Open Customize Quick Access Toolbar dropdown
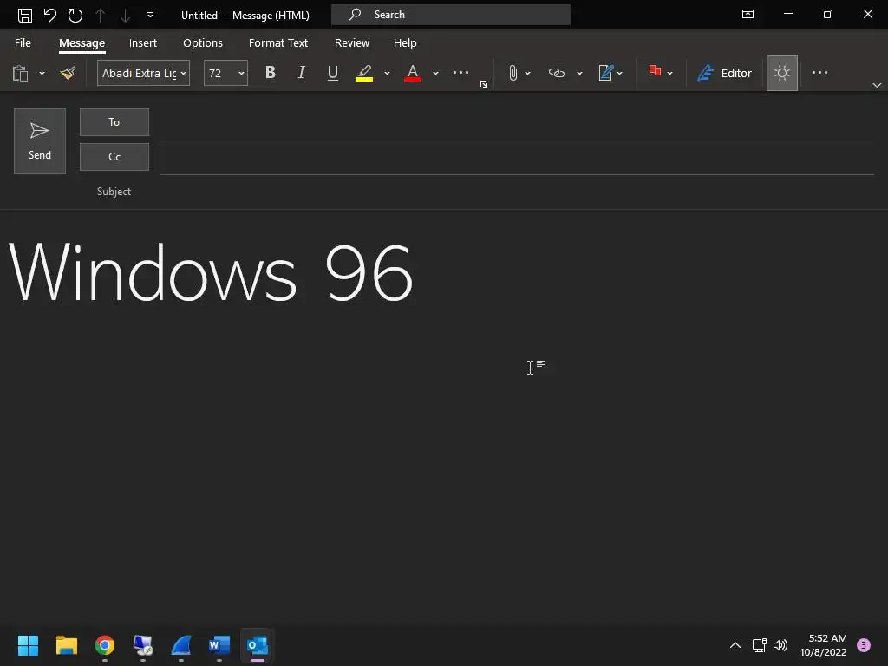This screenshot has height=666, width=888. coord(150,16)
